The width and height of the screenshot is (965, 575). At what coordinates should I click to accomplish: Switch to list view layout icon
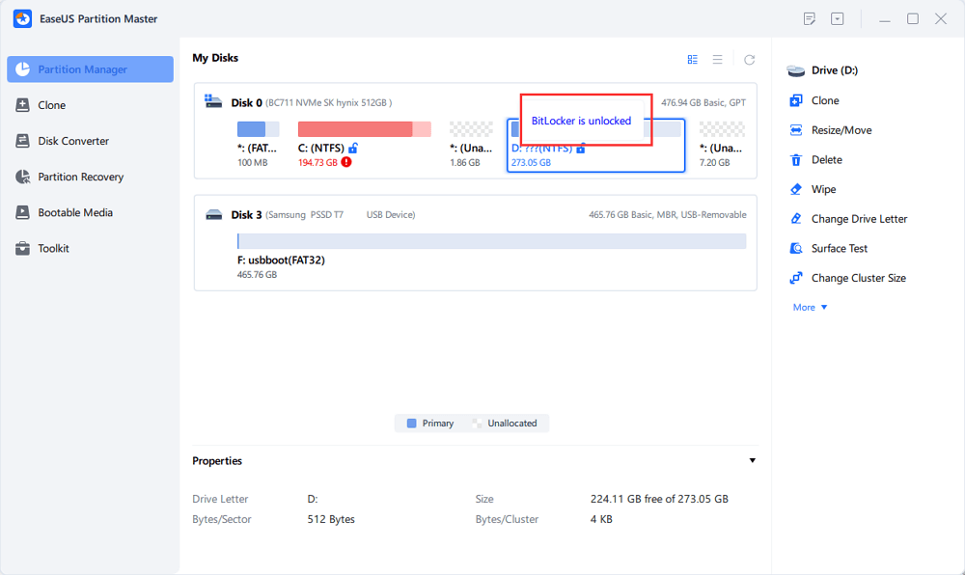point(718,60)
